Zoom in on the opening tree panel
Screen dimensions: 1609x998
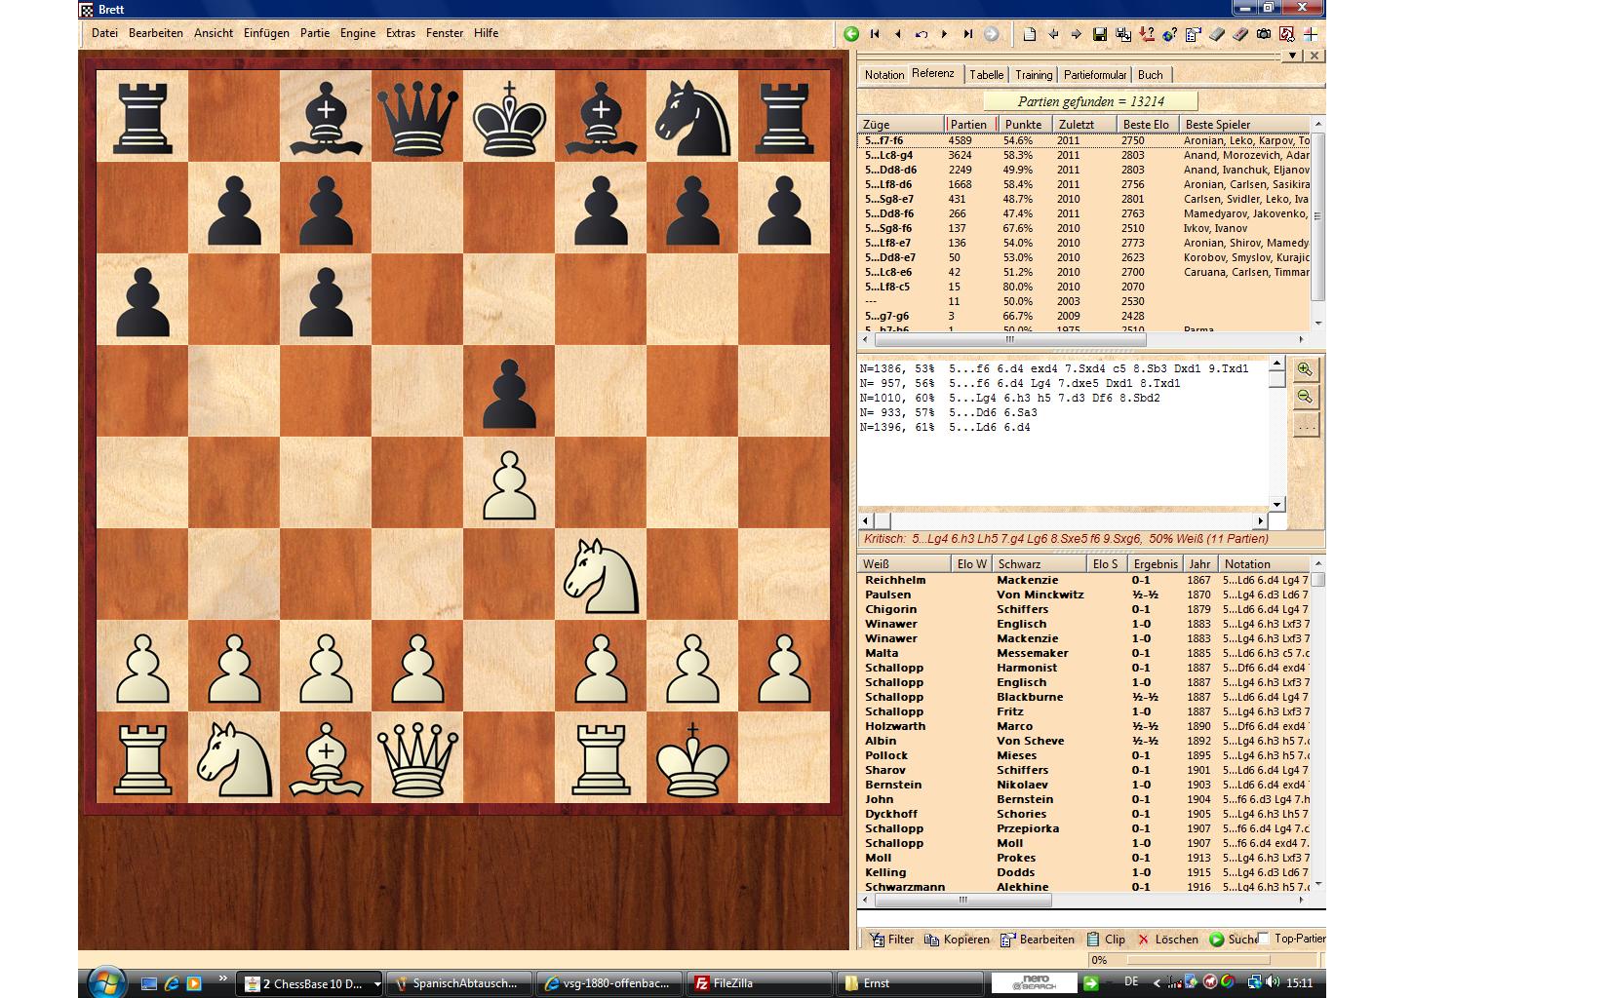[1305, 370]
